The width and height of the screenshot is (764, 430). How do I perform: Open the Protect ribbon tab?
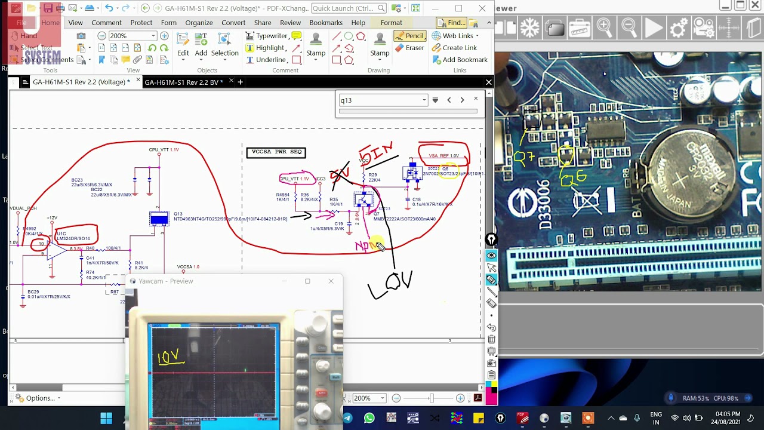click(x=141, y=23)
